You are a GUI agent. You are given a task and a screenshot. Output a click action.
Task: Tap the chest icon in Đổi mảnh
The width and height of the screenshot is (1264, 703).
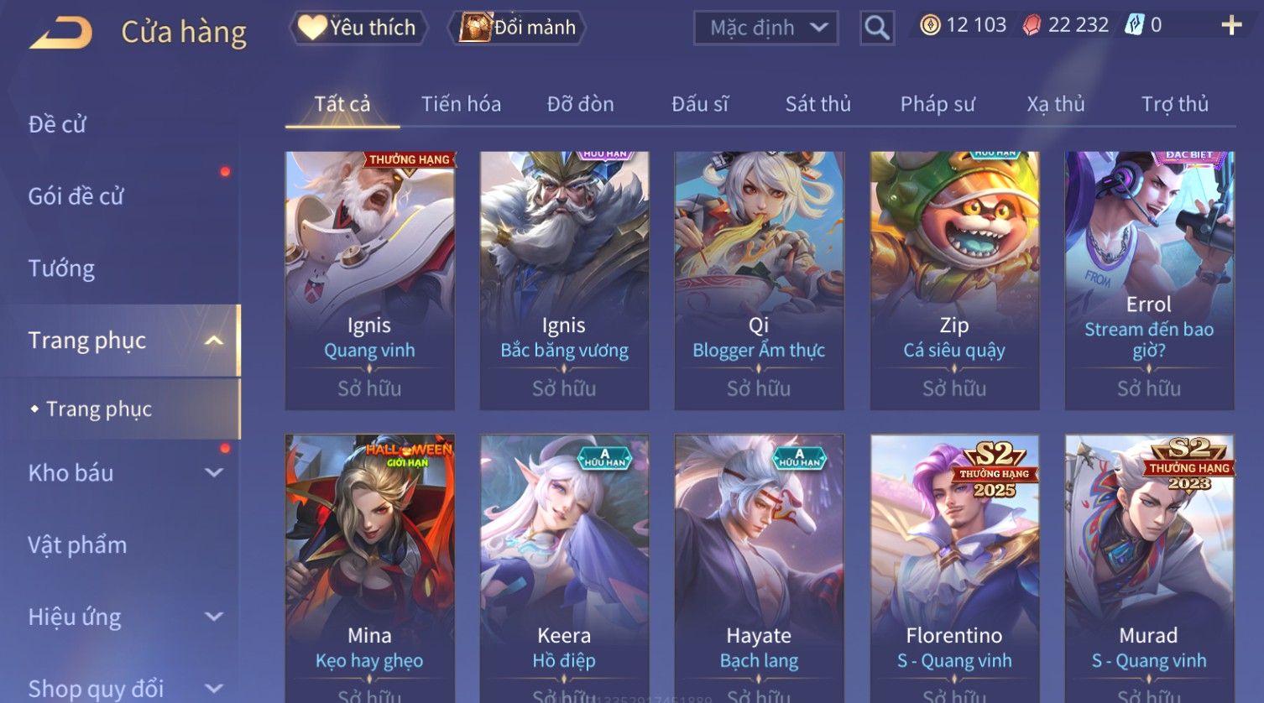point(475,28)
